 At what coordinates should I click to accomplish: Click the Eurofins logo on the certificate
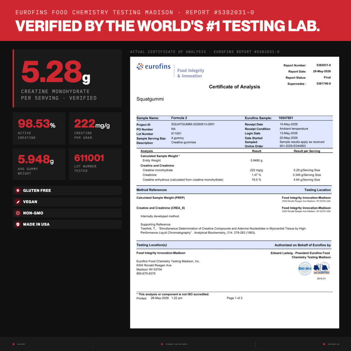coord(153,67)
